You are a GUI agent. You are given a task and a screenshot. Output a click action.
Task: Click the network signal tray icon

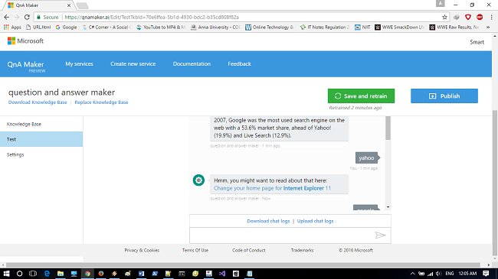click(x=430, y=274)
